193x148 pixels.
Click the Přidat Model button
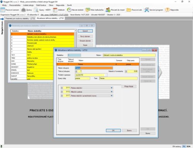click(x=129, y=86)
